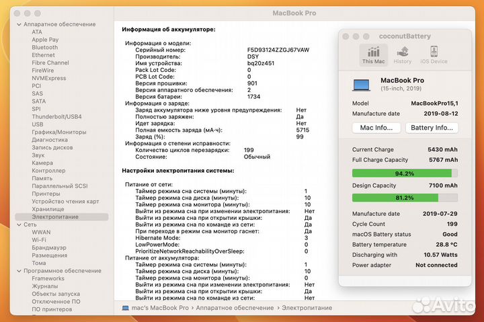Collapse the Аппаратное обеспечение section

18,24
